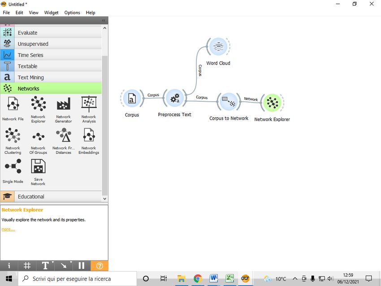Toggle the orange help question-mark button
Image resolution: width=381 pixels, height=286 pixels.
[100, 265]
